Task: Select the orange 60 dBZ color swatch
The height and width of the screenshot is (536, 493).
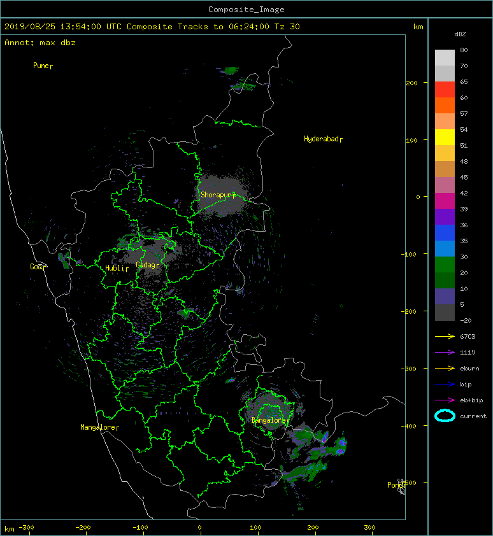Action: (x=445, y=105)
